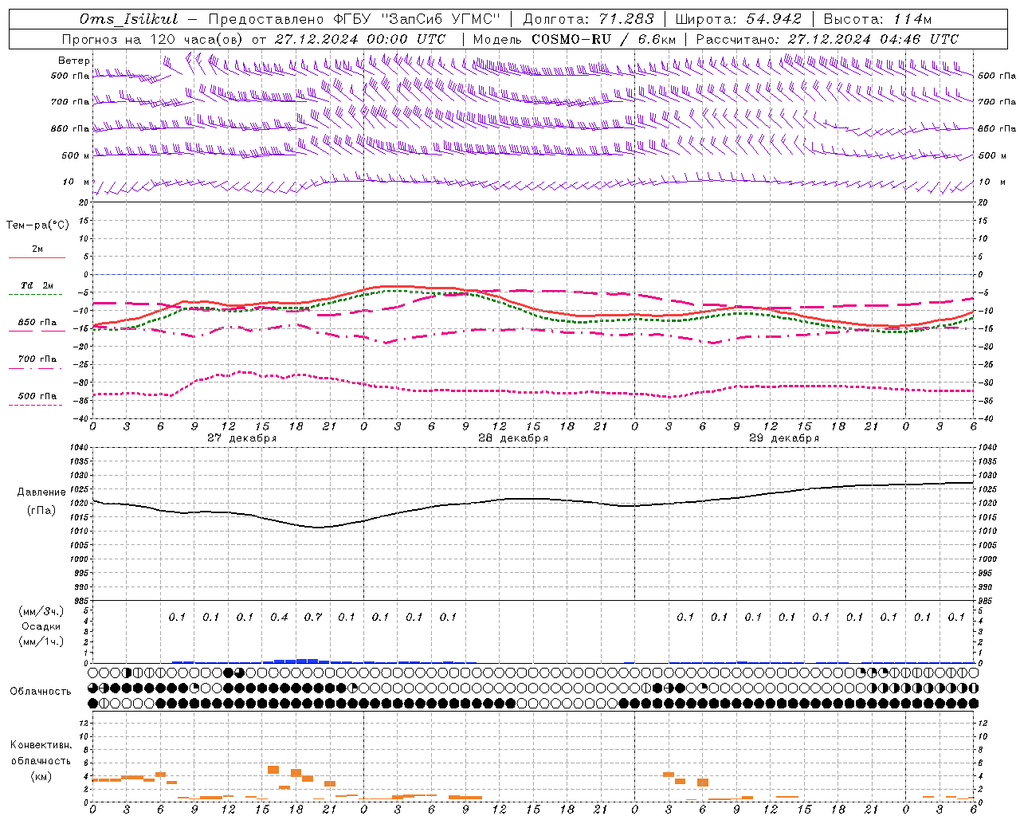The height and width of the screenshot is (816, 1020).
Task: Click the "29 декабря" date label
Action: [x=783, y=438]
